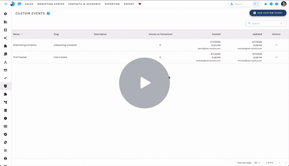Click the building icon in the sidebar

tap(6, 22)
